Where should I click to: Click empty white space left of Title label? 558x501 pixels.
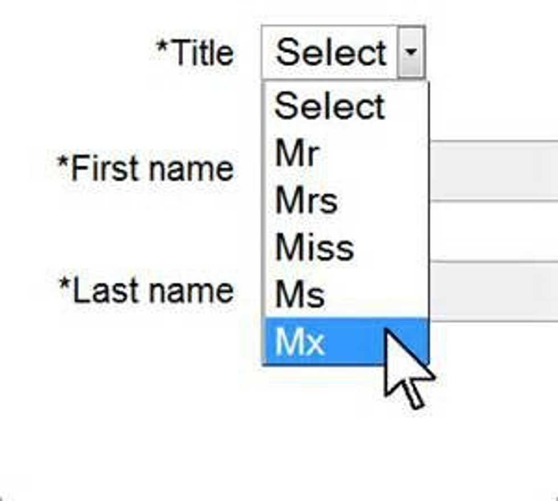point(74,52)
